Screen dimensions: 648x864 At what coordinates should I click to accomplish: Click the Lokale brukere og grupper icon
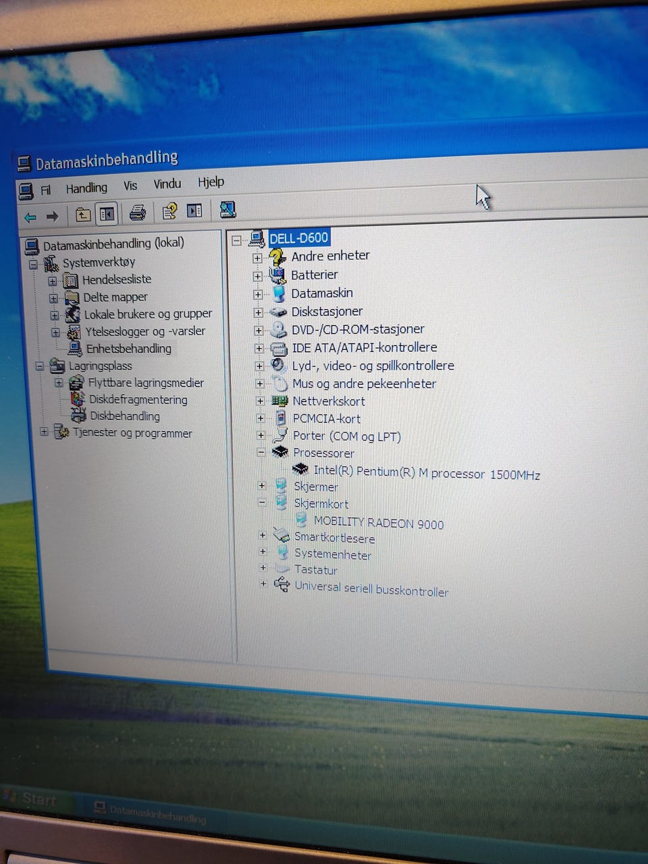pyautogui.click(x=72, y=315)
